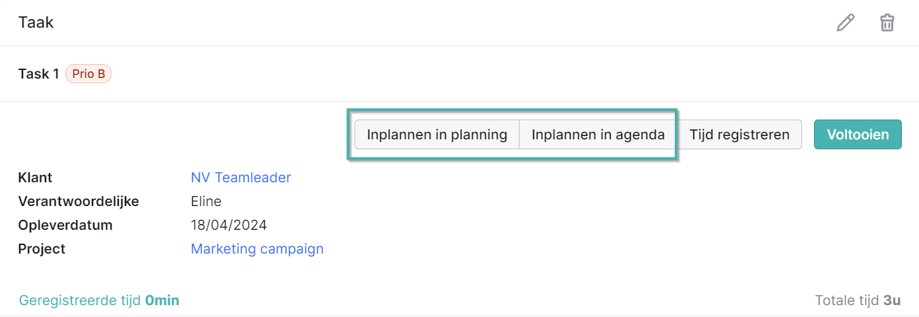Delete the task with the trash icon

887,22
